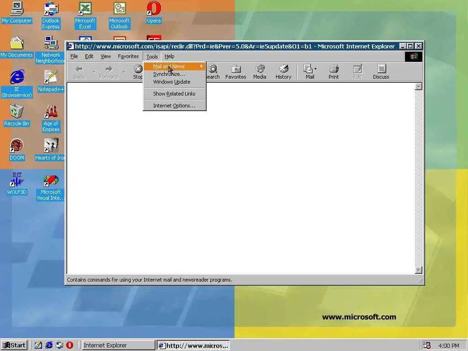Screen dimensions: 468x351
Task: Select Network Neighborhood desktop icon
Action: pos(50,50)
